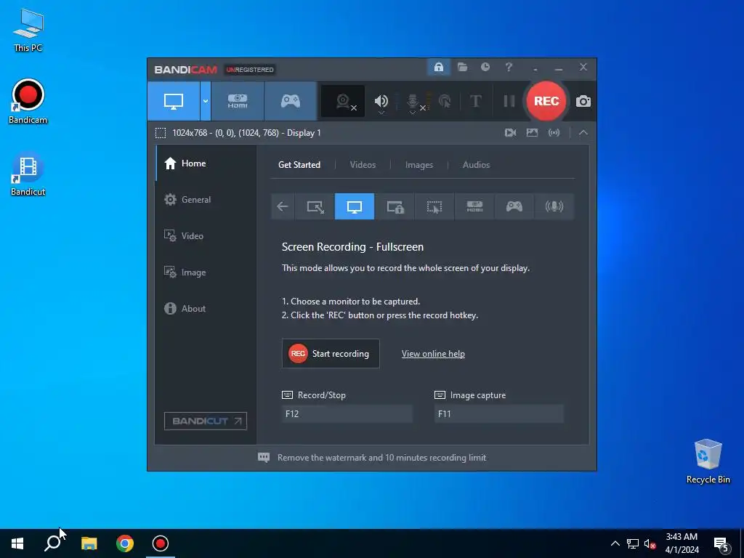Click the UNREGISTERED badge

point(250,70)
